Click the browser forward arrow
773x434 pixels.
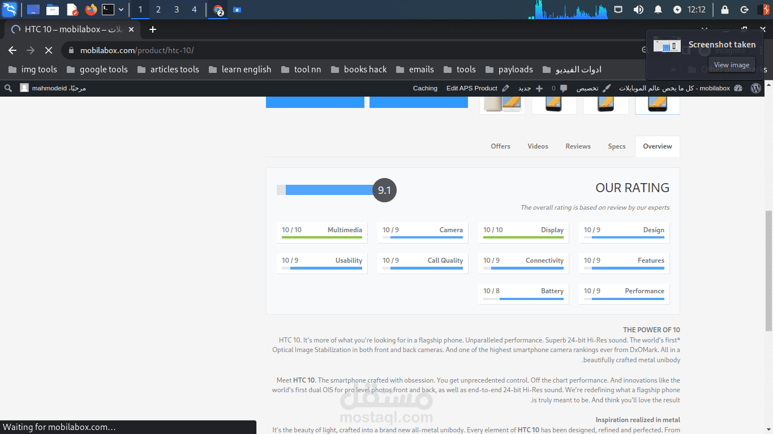coord(31,50)
